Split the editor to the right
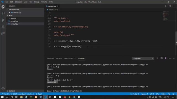Viewport: 177px width, 99px height. pos(170,6)
